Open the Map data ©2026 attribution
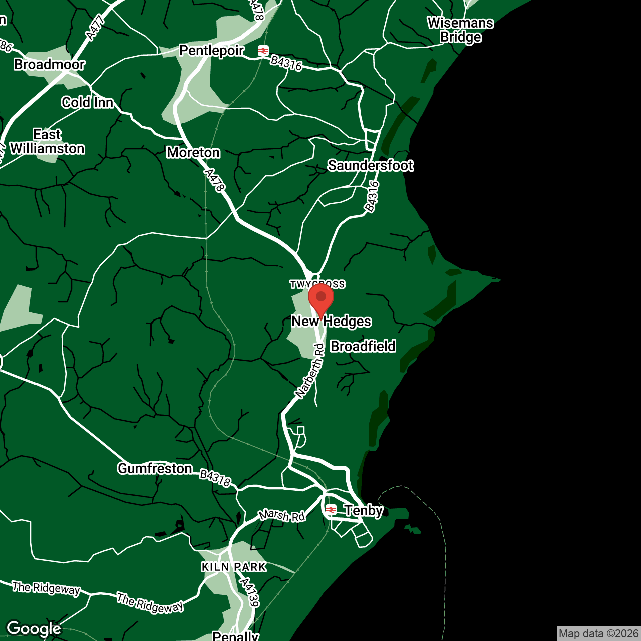 point(598,633)
